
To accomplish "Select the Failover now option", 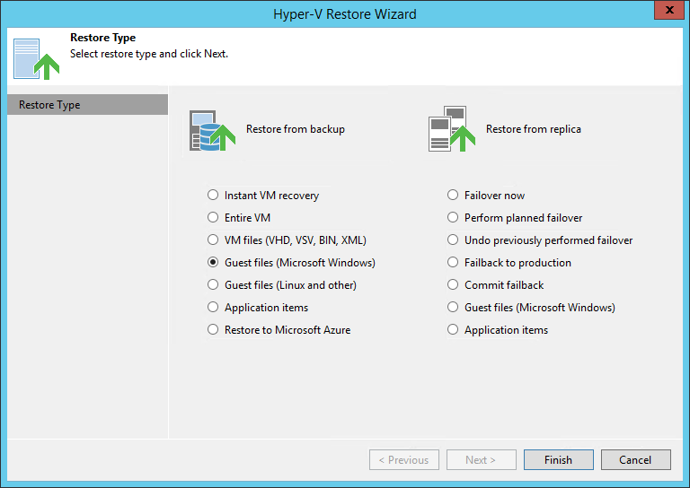I will coord(453,196).
